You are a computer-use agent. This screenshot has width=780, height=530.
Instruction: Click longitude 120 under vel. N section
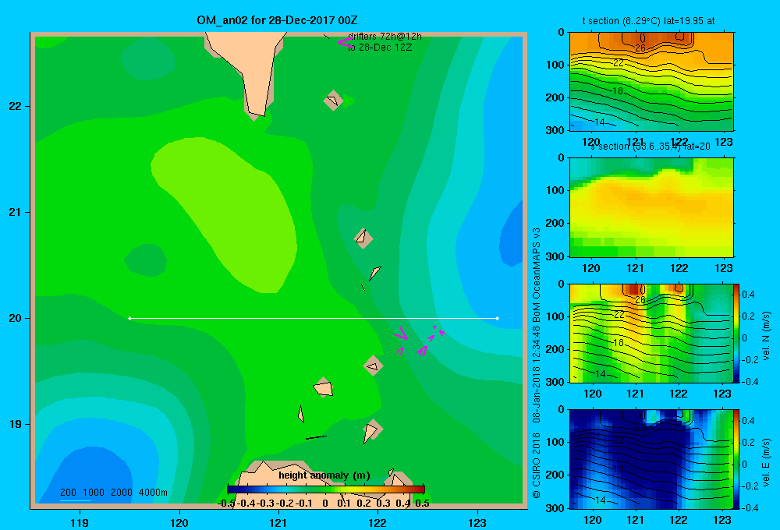tap(592, 394)
